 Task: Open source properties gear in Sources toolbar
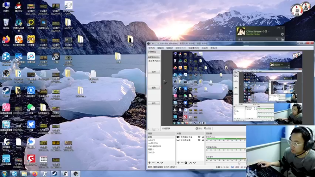[186, 163]
